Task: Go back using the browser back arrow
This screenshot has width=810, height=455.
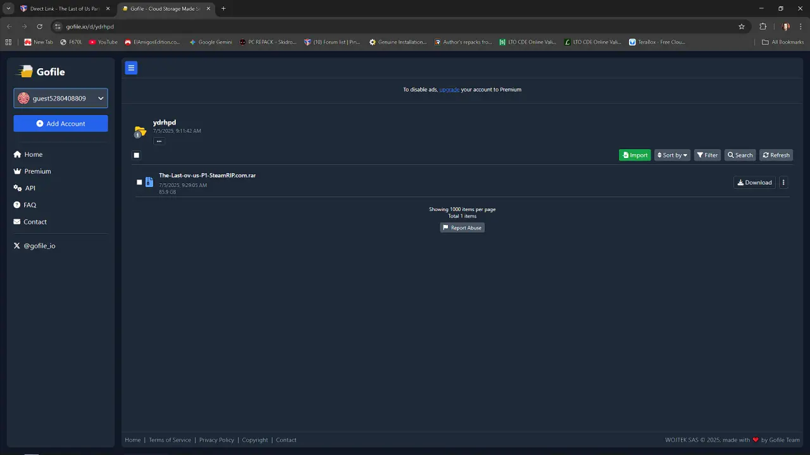Action: pos(9,27)
